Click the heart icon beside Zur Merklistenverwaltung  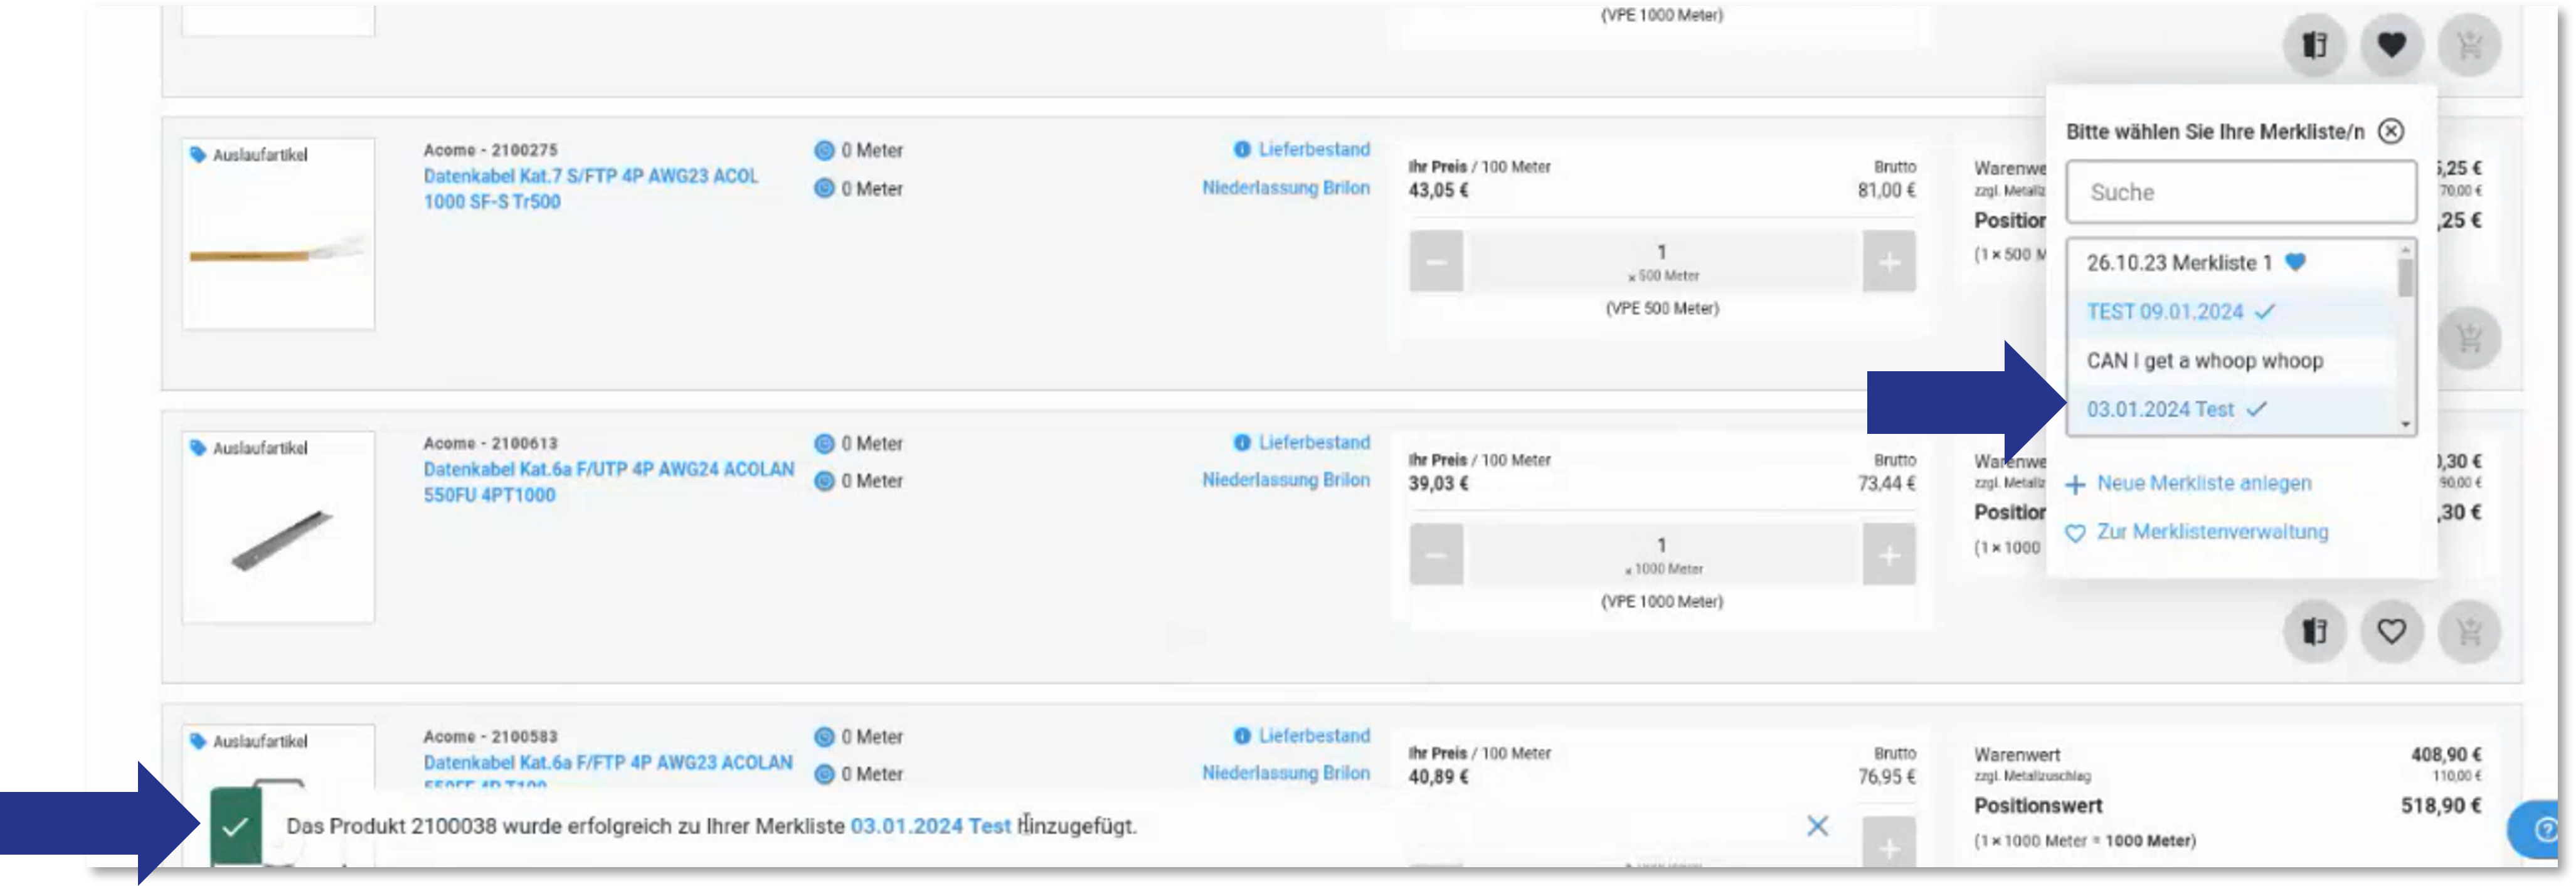click(x=2075, y=534)
